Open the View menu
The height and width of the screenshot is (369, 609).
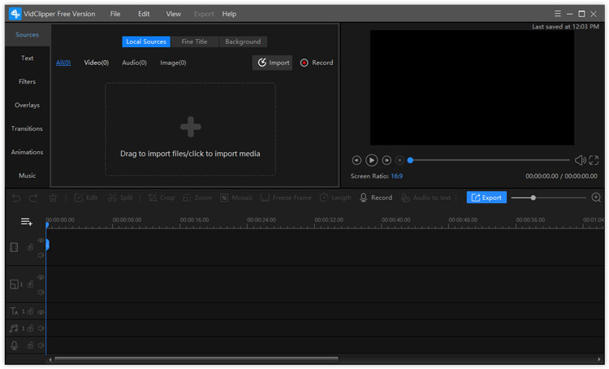pos(173,14)
